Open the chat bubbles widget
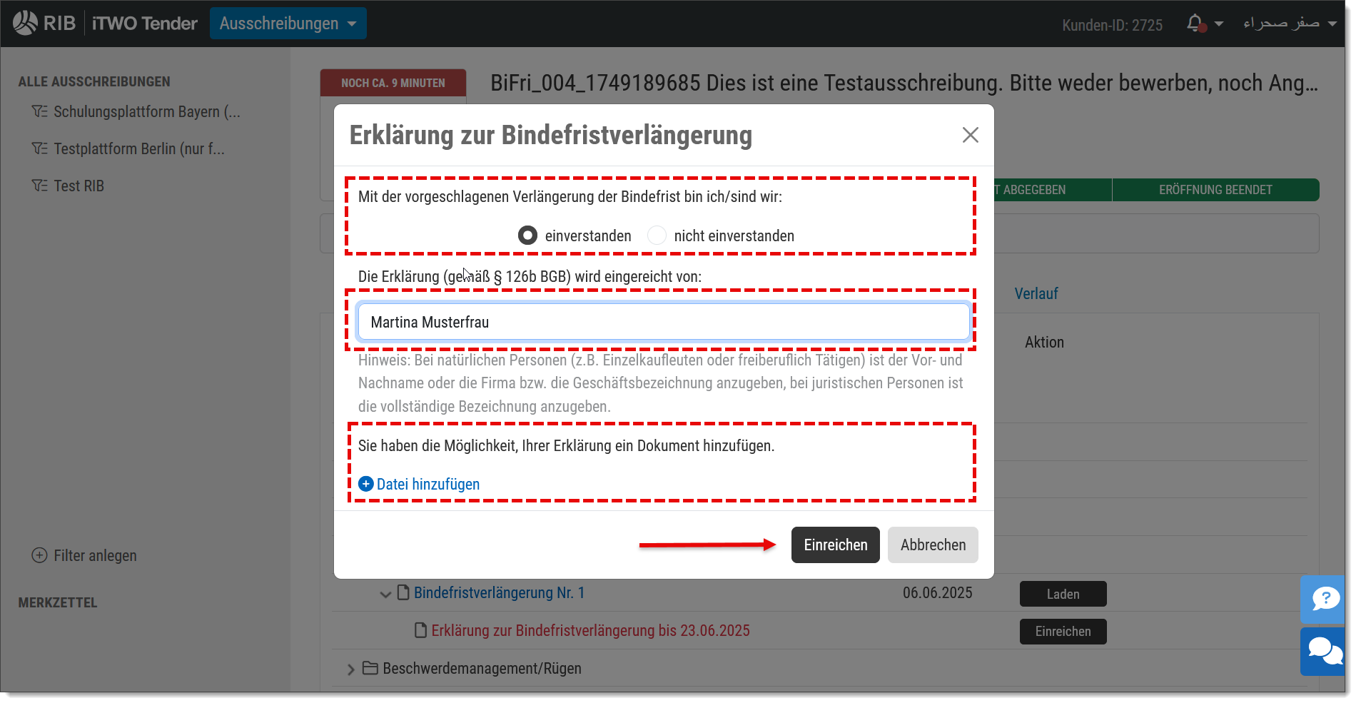Viewport: 1356px width, 703px height. point(1325,652)
